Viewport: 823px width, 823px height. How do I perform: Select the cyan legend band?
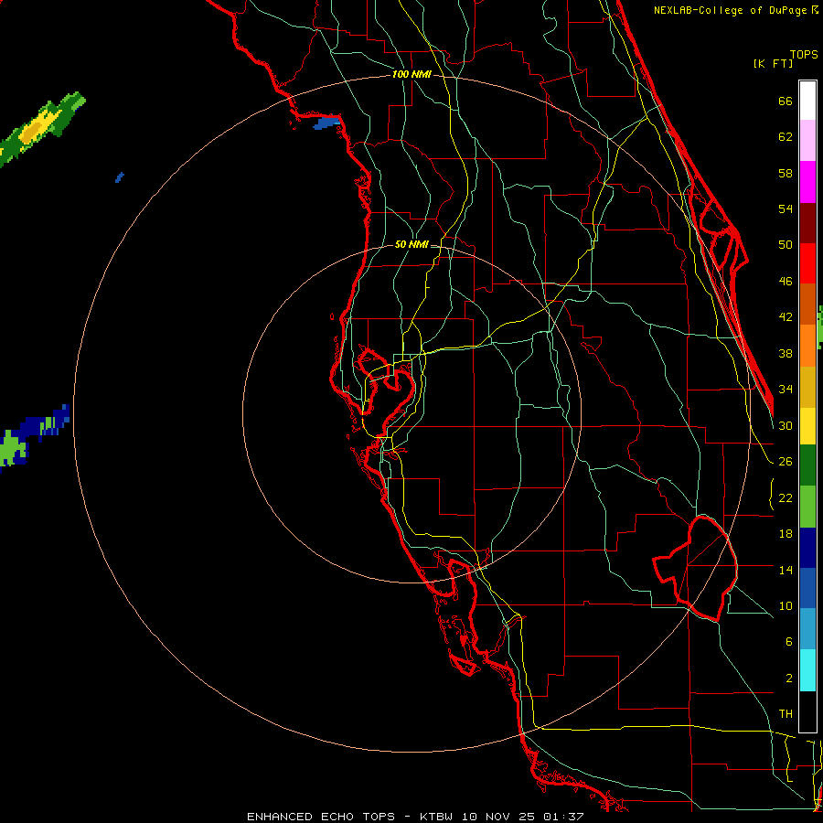tap(807, 670)
